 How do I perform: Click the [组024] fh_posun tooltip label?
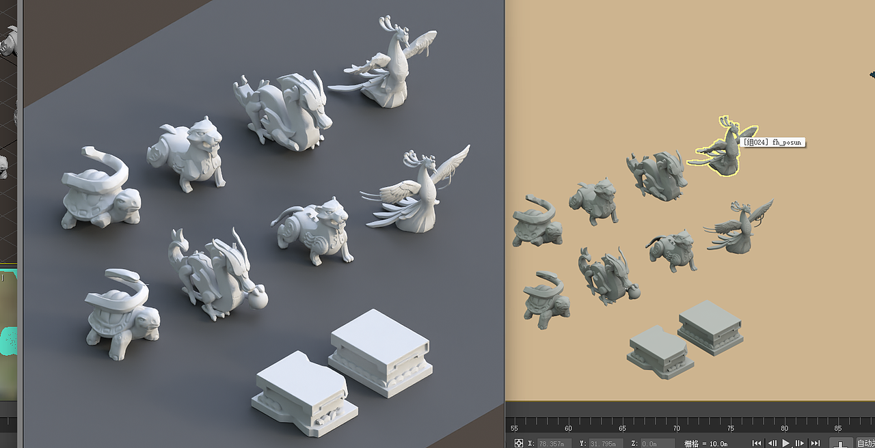(773, 143)
